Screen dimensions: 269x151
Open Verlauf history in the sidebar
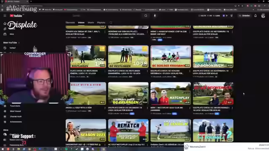[12, 48]
